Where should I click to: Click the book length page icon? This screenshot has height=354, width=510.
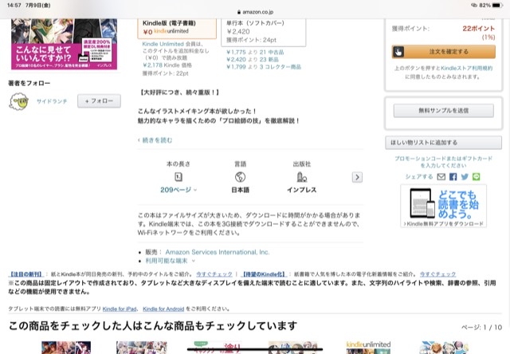pos(178,177)
